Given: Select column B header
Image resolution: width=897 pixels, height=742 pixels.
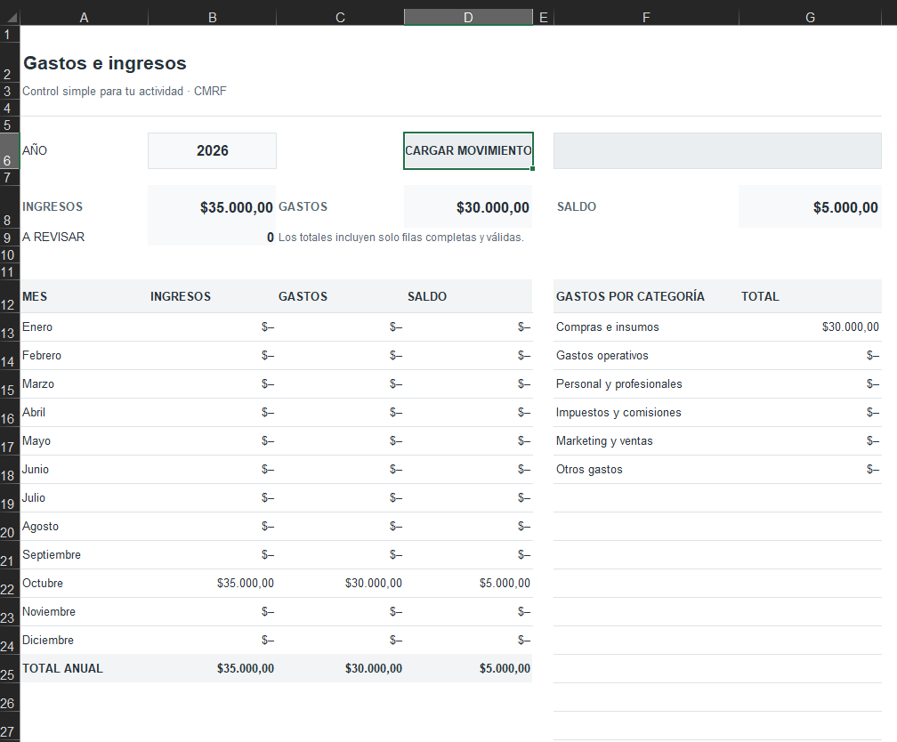Looking at the screenshot, I should pos(212,18).
